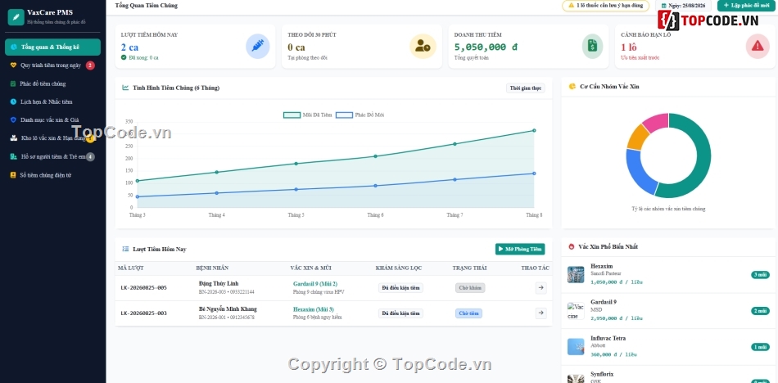Click the 1 lô warning value
778x383 pixels.
click(629, 47)
